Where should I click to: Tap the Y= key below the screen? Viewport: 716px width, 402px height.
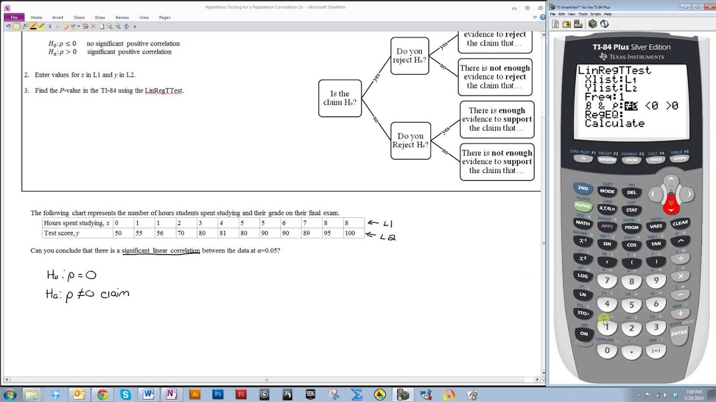583,158
